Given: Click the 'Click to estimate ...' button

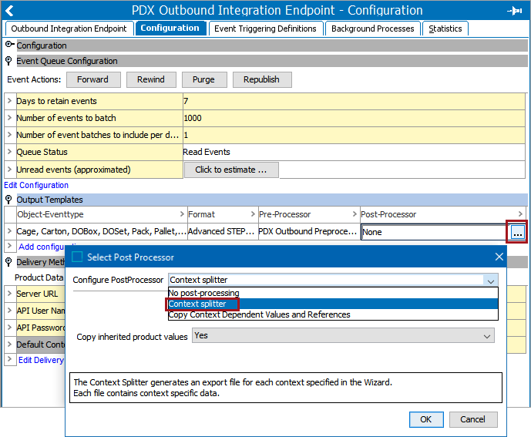Looking at the screenshot, I should click(x=231, y=170).
